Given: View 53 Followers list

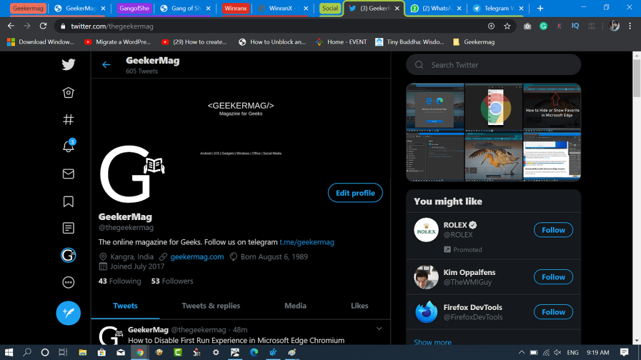Looking at the screenshot, I should click(172, 281).
